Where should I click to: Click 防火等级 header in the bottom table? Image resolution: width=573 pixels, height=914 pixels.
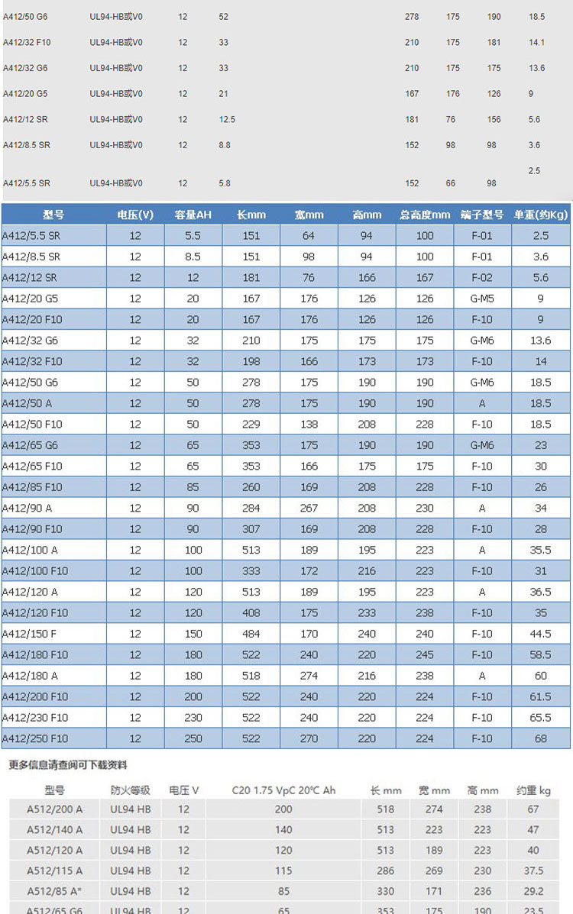[130, 790]
